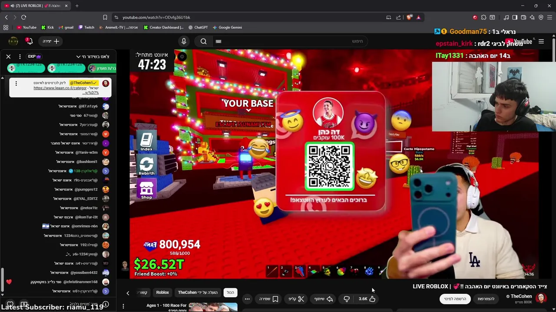Open the Brave Wallet icon

pyautogui.click(x=523, y=17)
